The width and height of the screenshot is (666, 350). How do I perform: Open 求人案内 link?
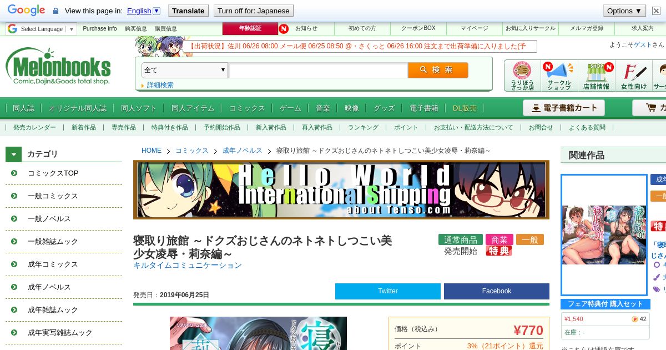tap(643, 28)
